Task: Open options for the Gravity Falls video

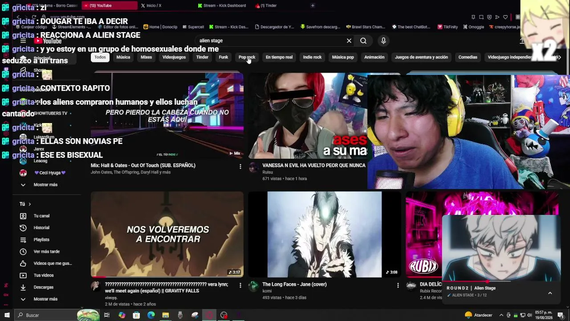Action: pos(240,286)
